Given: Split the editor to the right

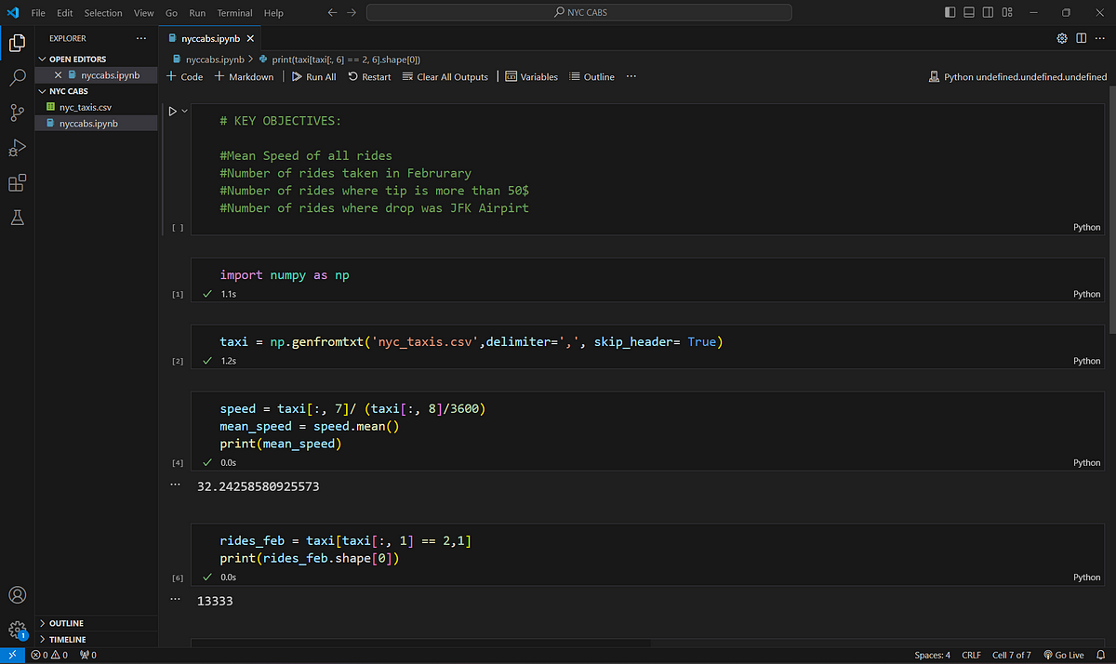Looking at the screenshot, I should coord(1081,38).
